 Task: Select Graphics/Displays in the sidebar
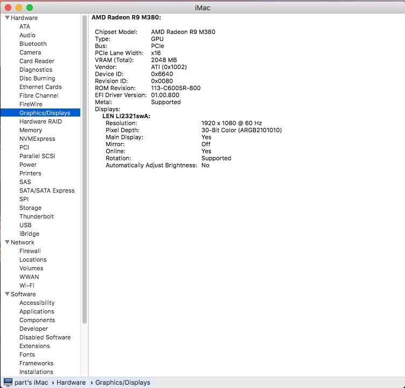pyautogui.click(x=45, y=113)
